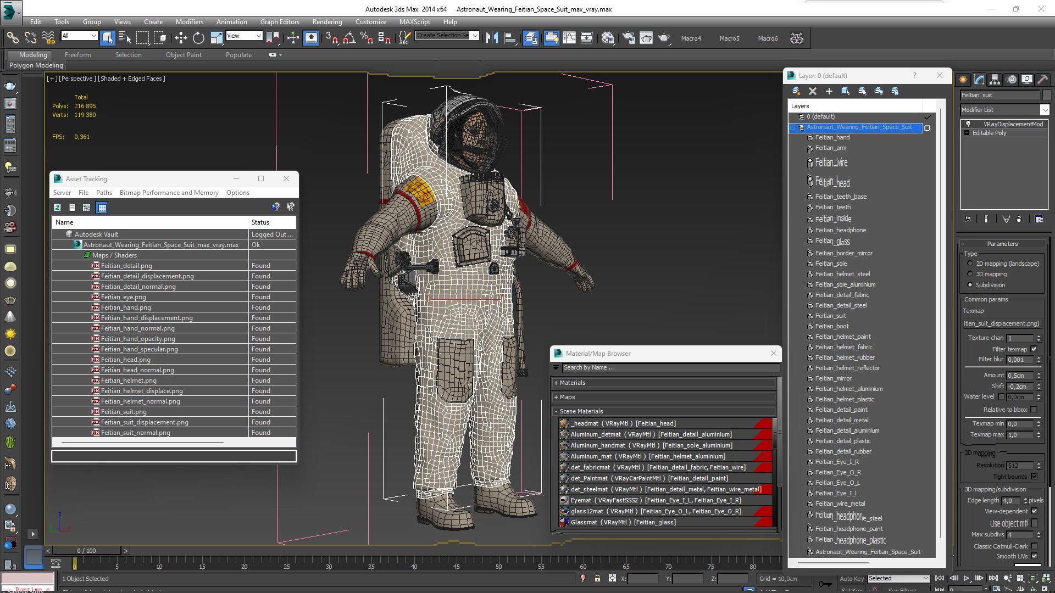Choose the Select and Rotate tool

click(198, 37)
